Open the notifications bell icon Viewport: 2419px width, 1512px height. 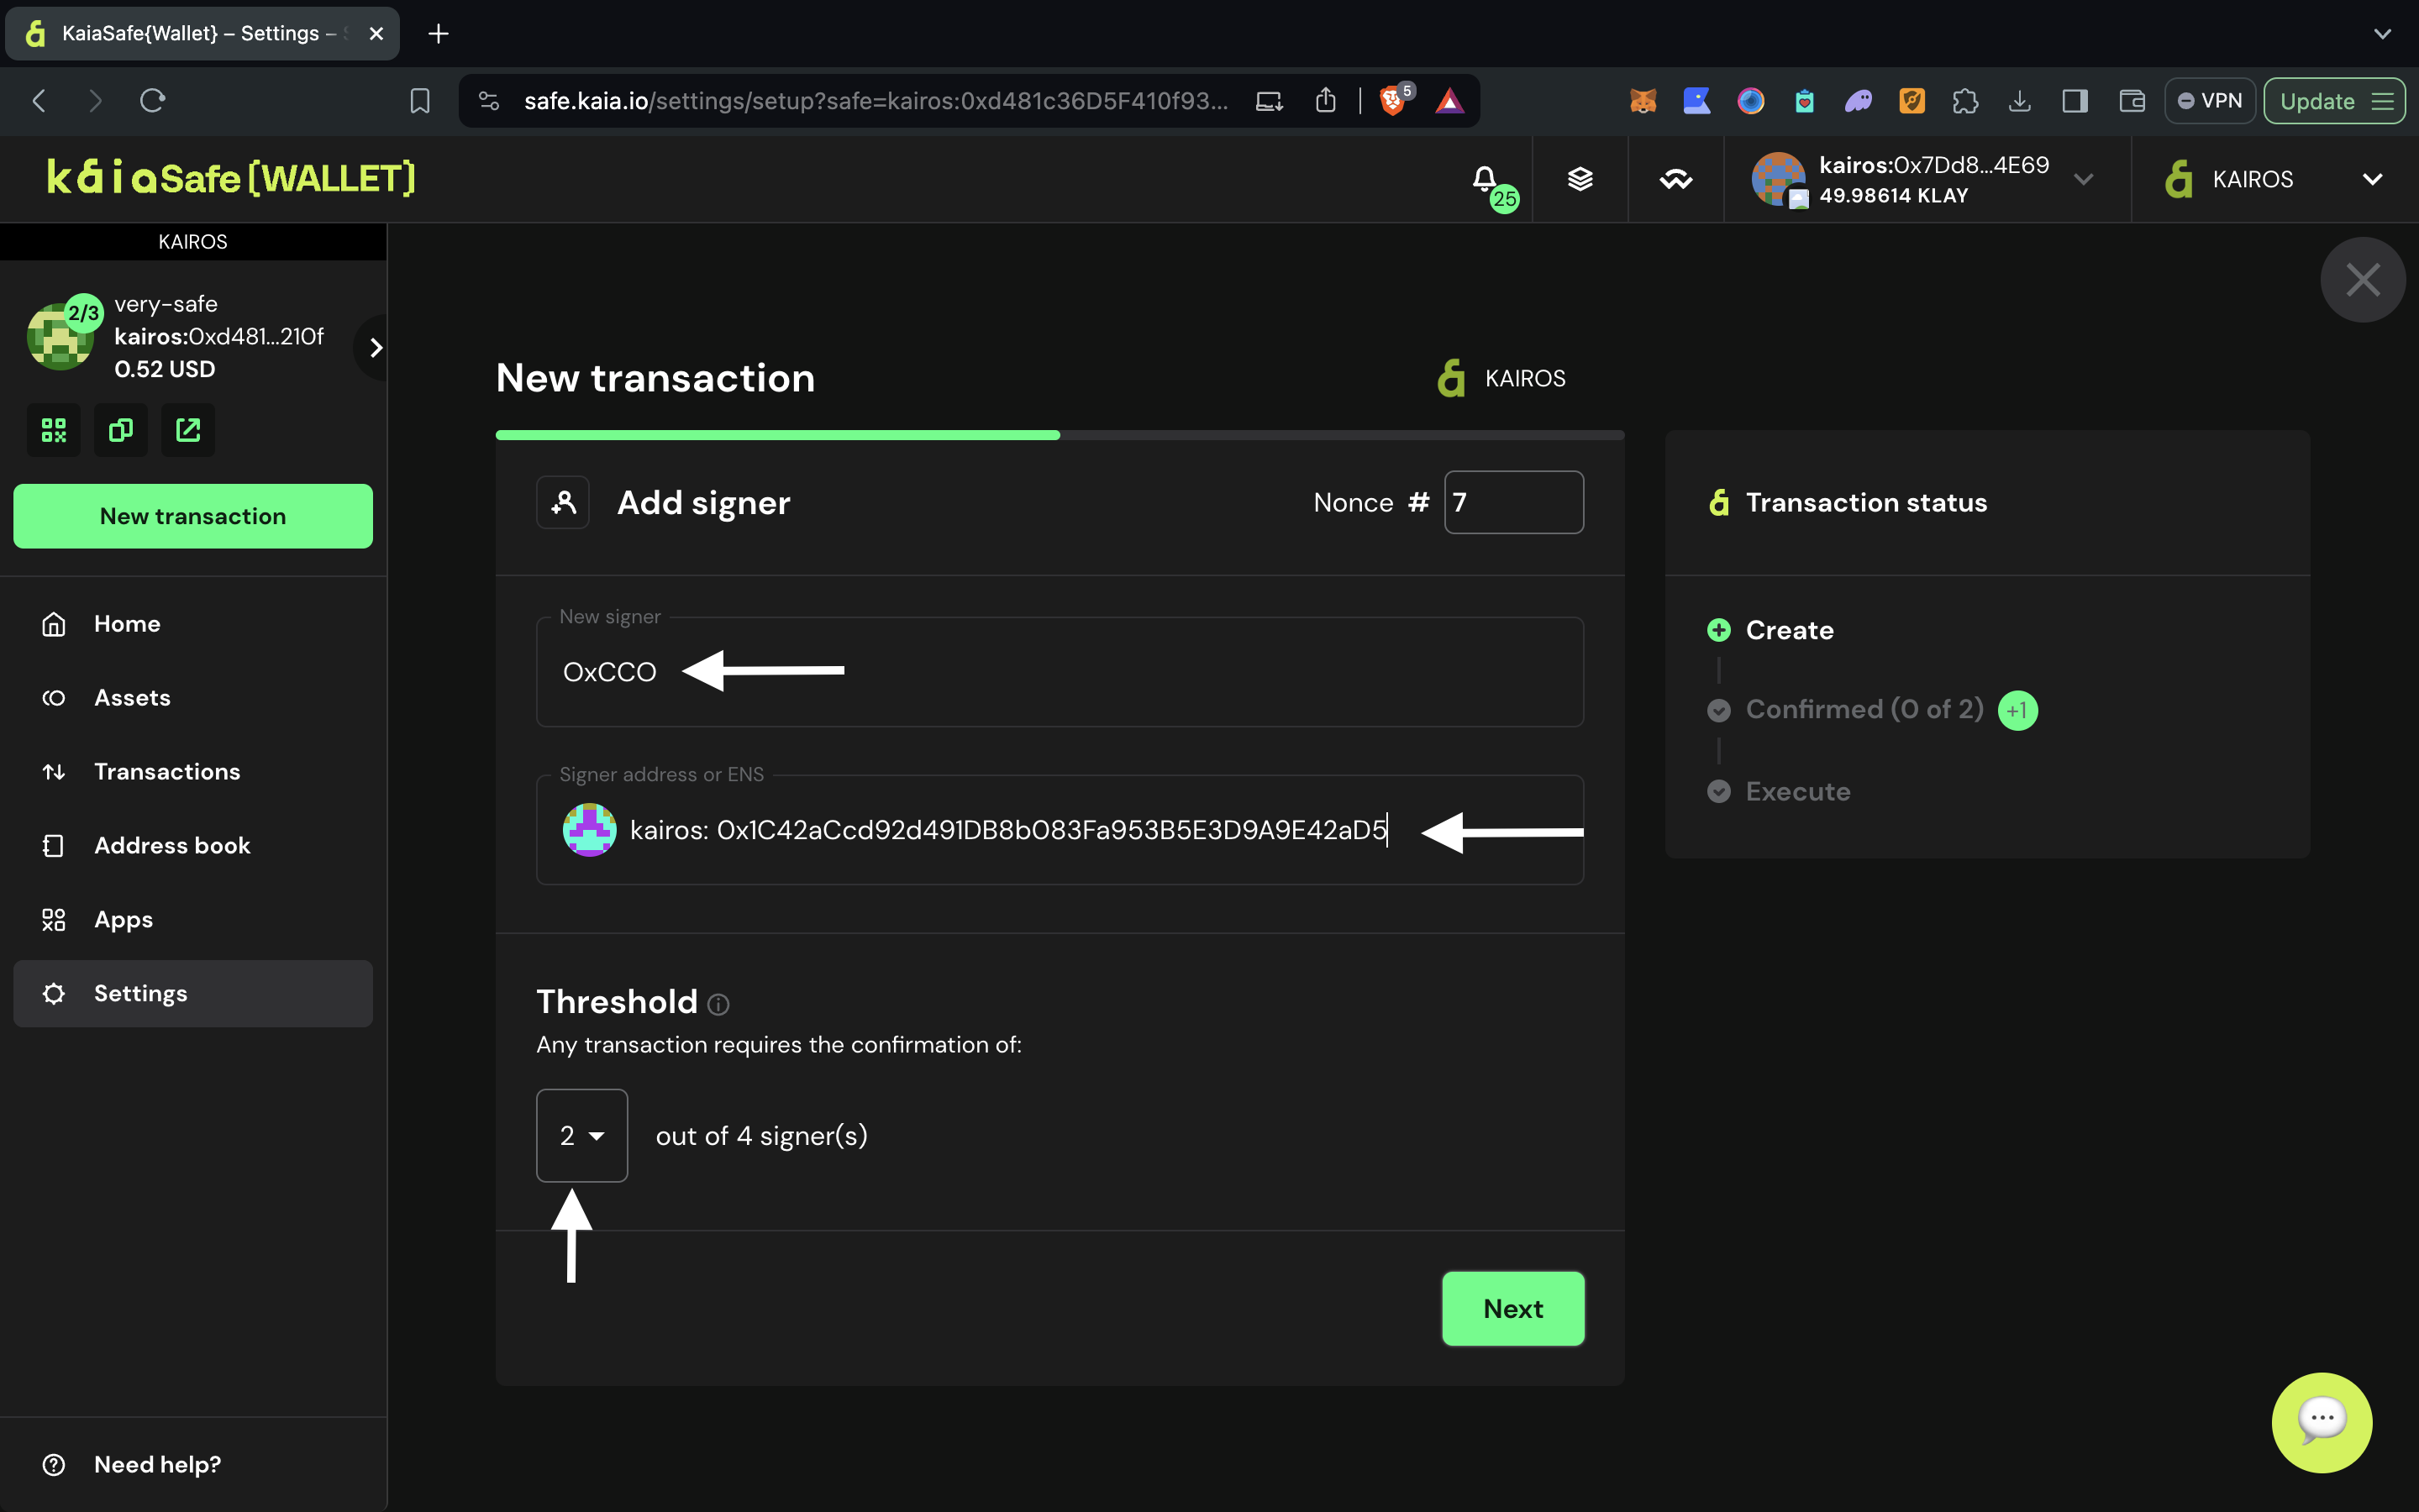pyautogui.click(x=1485, y=180)
